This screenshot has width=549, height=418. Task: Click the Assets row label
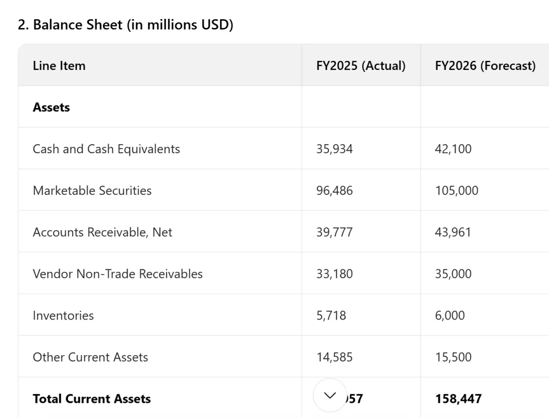tap(51, 107)
